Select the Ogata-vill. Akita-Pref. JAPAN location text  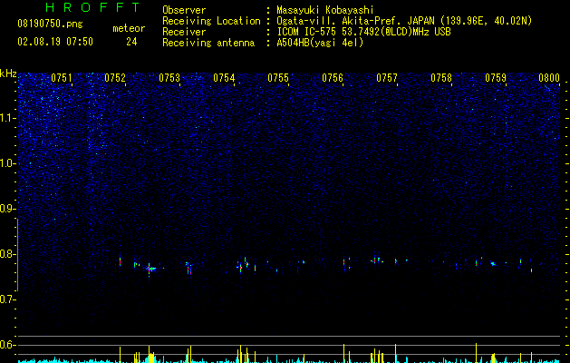404,21
